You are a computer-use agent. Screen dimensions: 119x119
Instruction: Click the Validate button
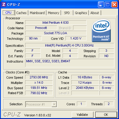(82, 115)
